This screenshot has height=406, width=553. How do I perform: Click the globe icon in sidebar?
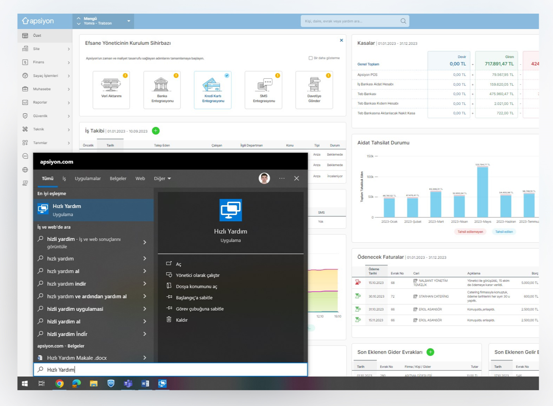[25, 170]
